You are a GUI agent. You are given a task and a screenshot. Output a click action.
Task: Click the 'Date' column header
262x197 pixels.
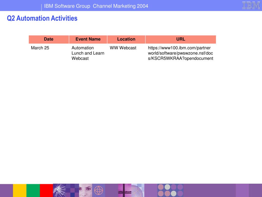[x=49, y=39]
